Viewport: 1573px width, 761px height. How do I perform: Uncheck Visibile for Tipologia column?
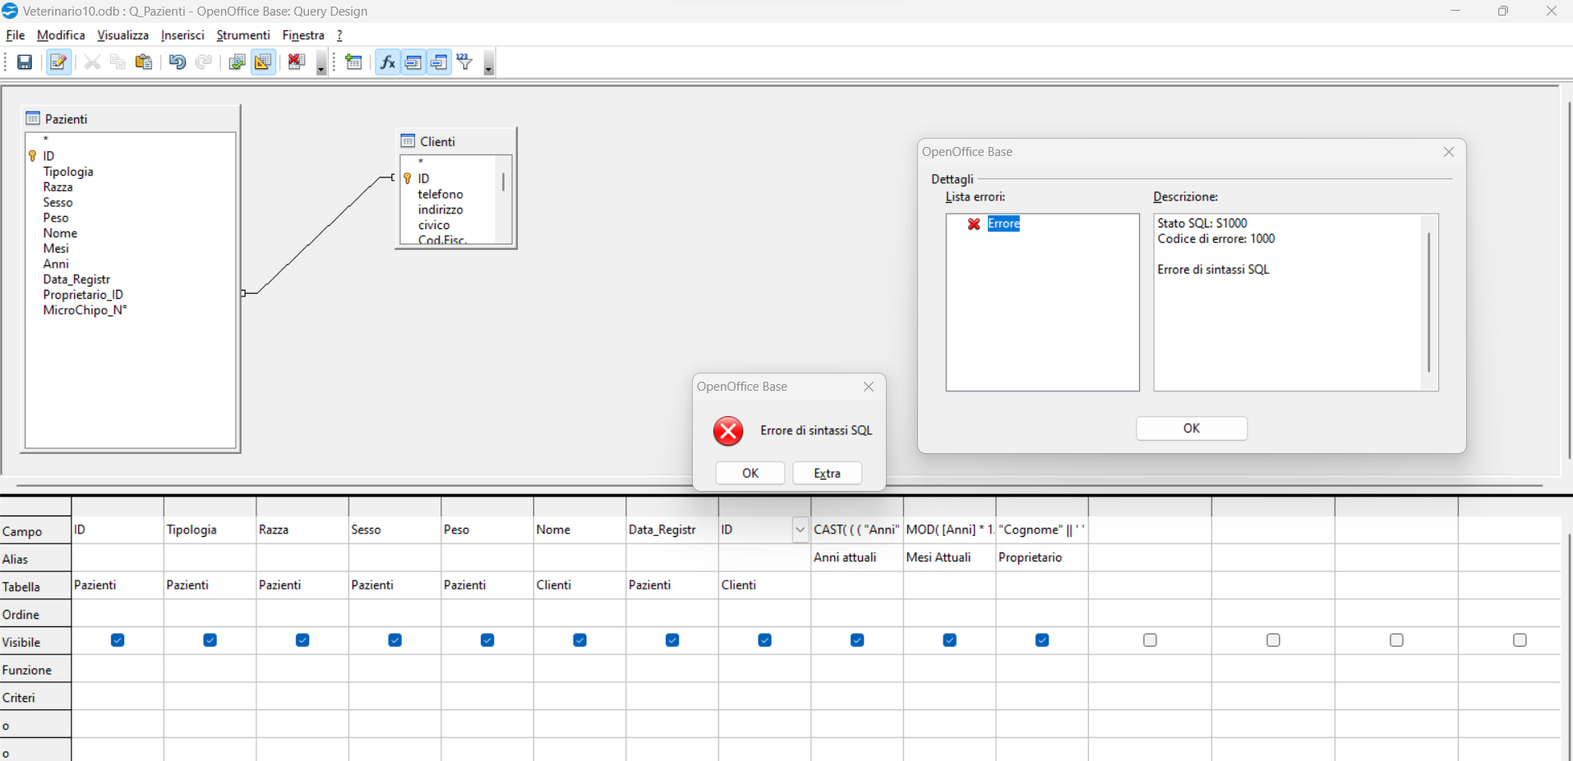pyautogui.click(x=210, y=640)
